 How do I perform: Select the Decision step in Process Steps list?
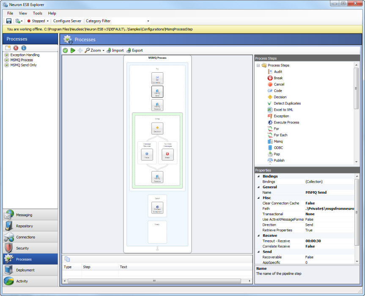point(277,97)
